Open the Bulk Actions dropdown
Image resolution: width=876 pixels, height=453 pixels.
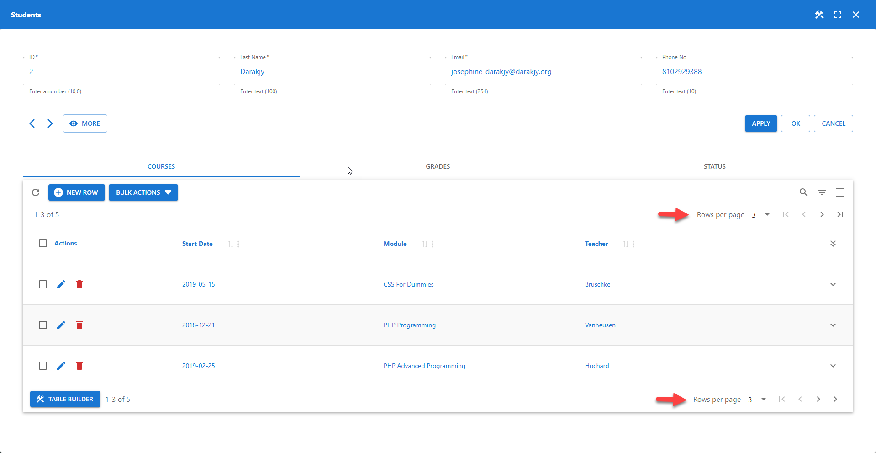click(x=143, y=192)
